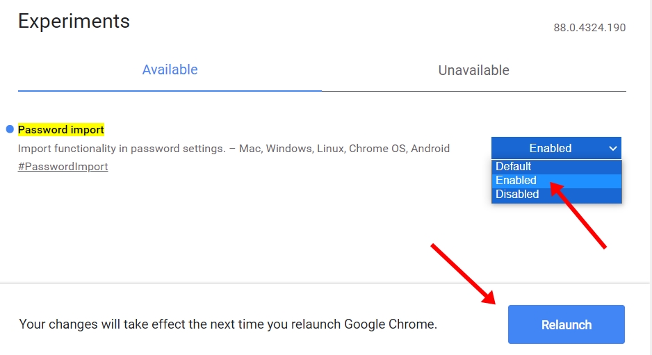Click the version number 88.0.4324.190
The width and height of the screenshot is (652, 355).
(589, 28)
